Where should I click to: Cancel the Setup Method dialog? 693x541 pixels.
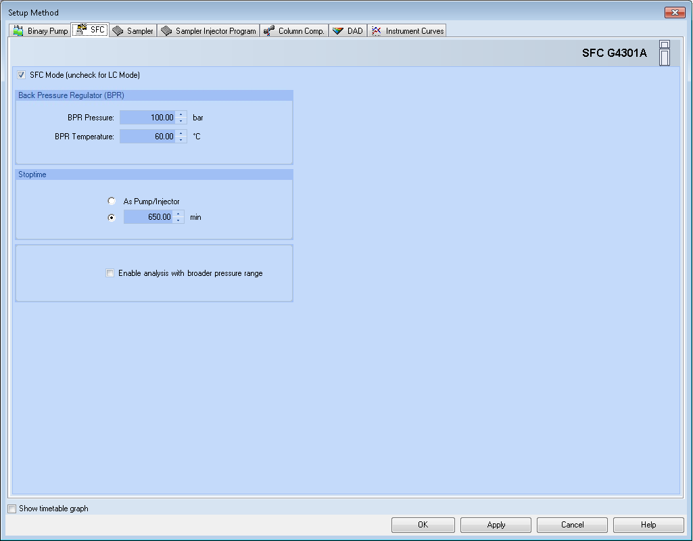pyautogui.click(x=572, y=525)
